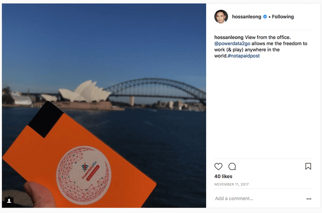
Task: Save the post with the bookmark icon
Action: click(308, 166)
